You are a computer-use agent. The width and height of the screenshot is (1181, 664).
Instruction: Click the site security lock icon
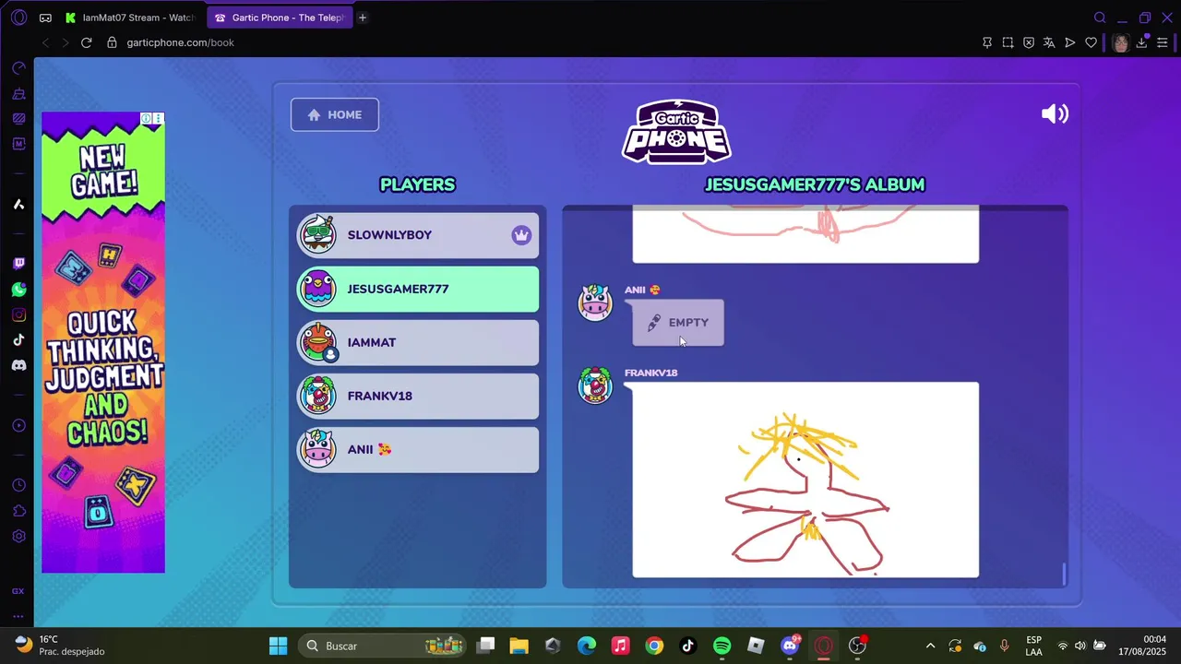point(112,42)
